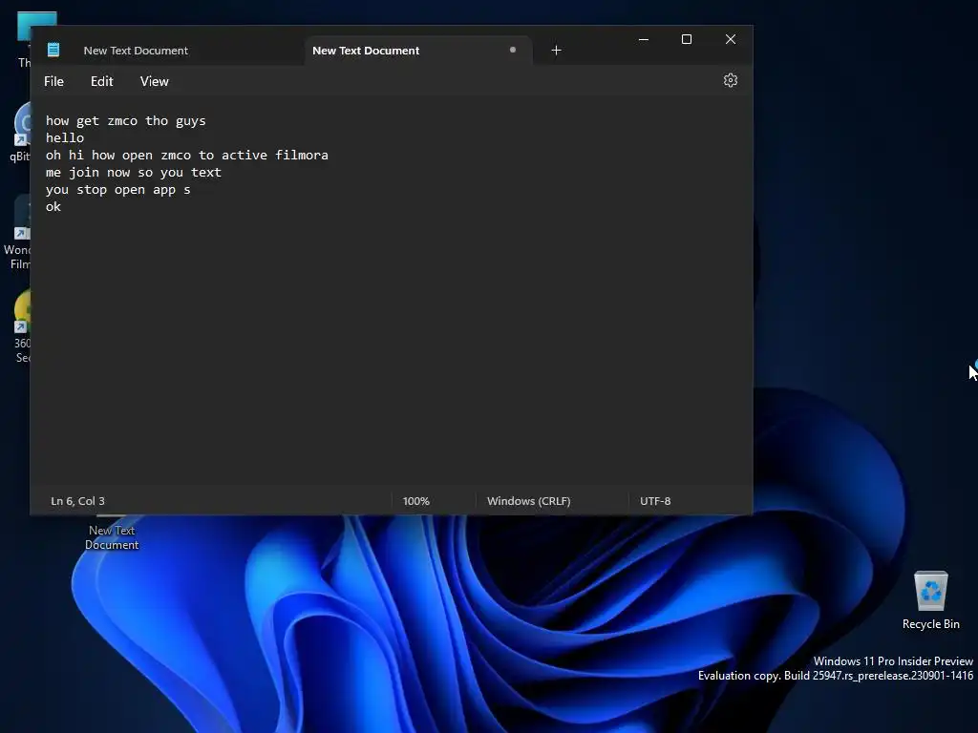Screen dimensions: 978x733
Task: Select the 360 Security desktop shortcut
Action: tap(23, 326)
